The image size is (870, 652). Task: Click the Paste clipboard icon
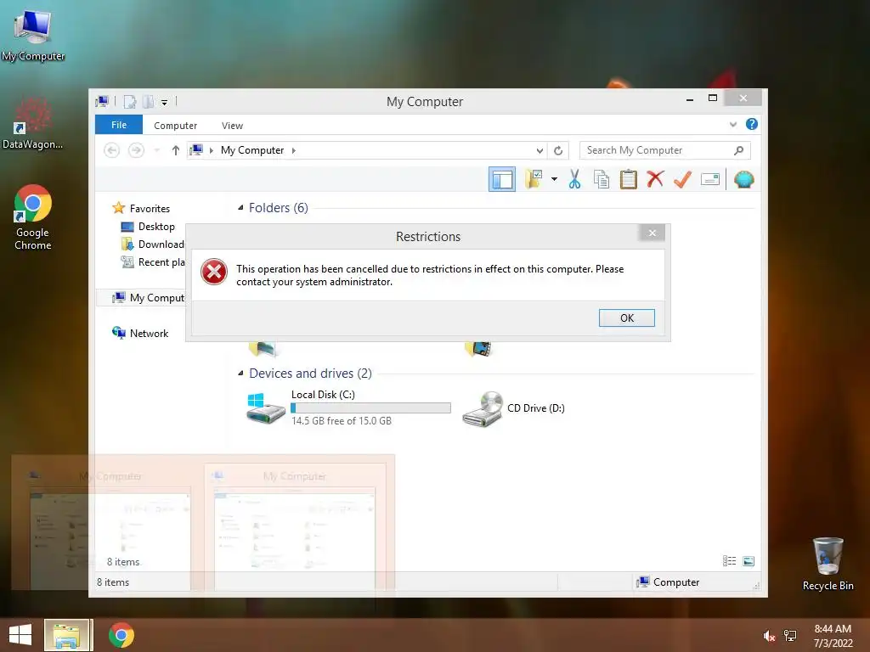click(628, 179)
